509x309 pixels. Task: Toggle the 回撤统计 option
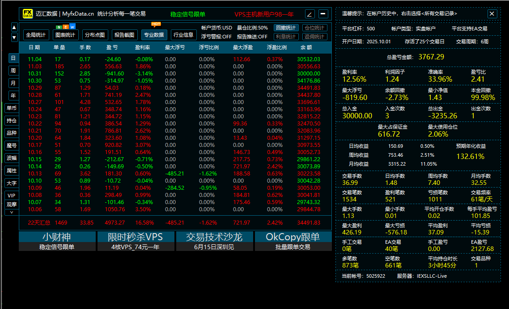click(286, 28)
